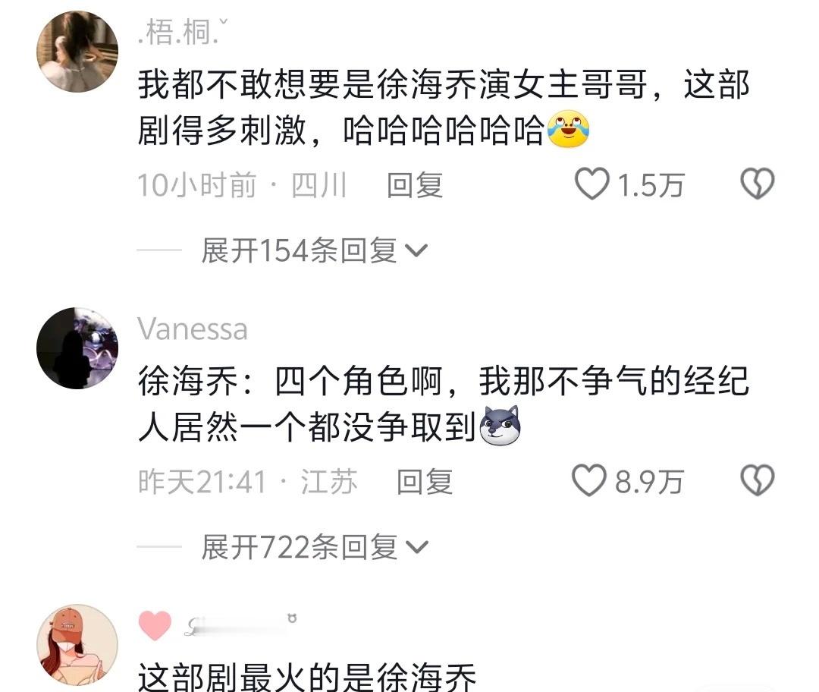Screen dimensions: 819x692
Task: Open Vanessa's profile avatar
Action: point(77,348)
